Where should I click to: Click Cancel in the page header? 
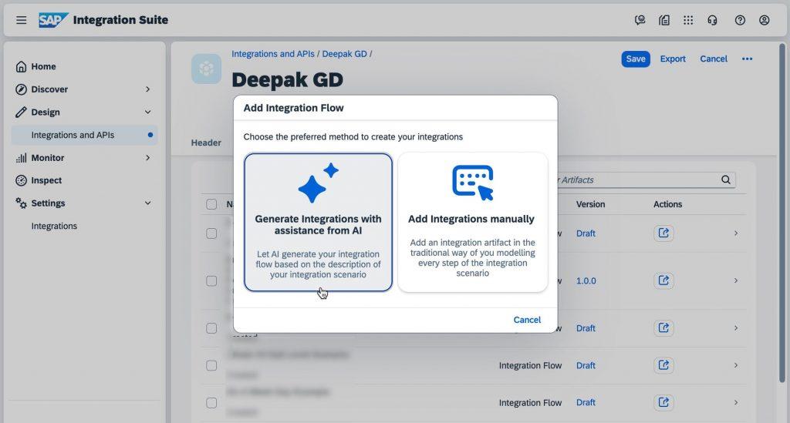coord(714,59)
